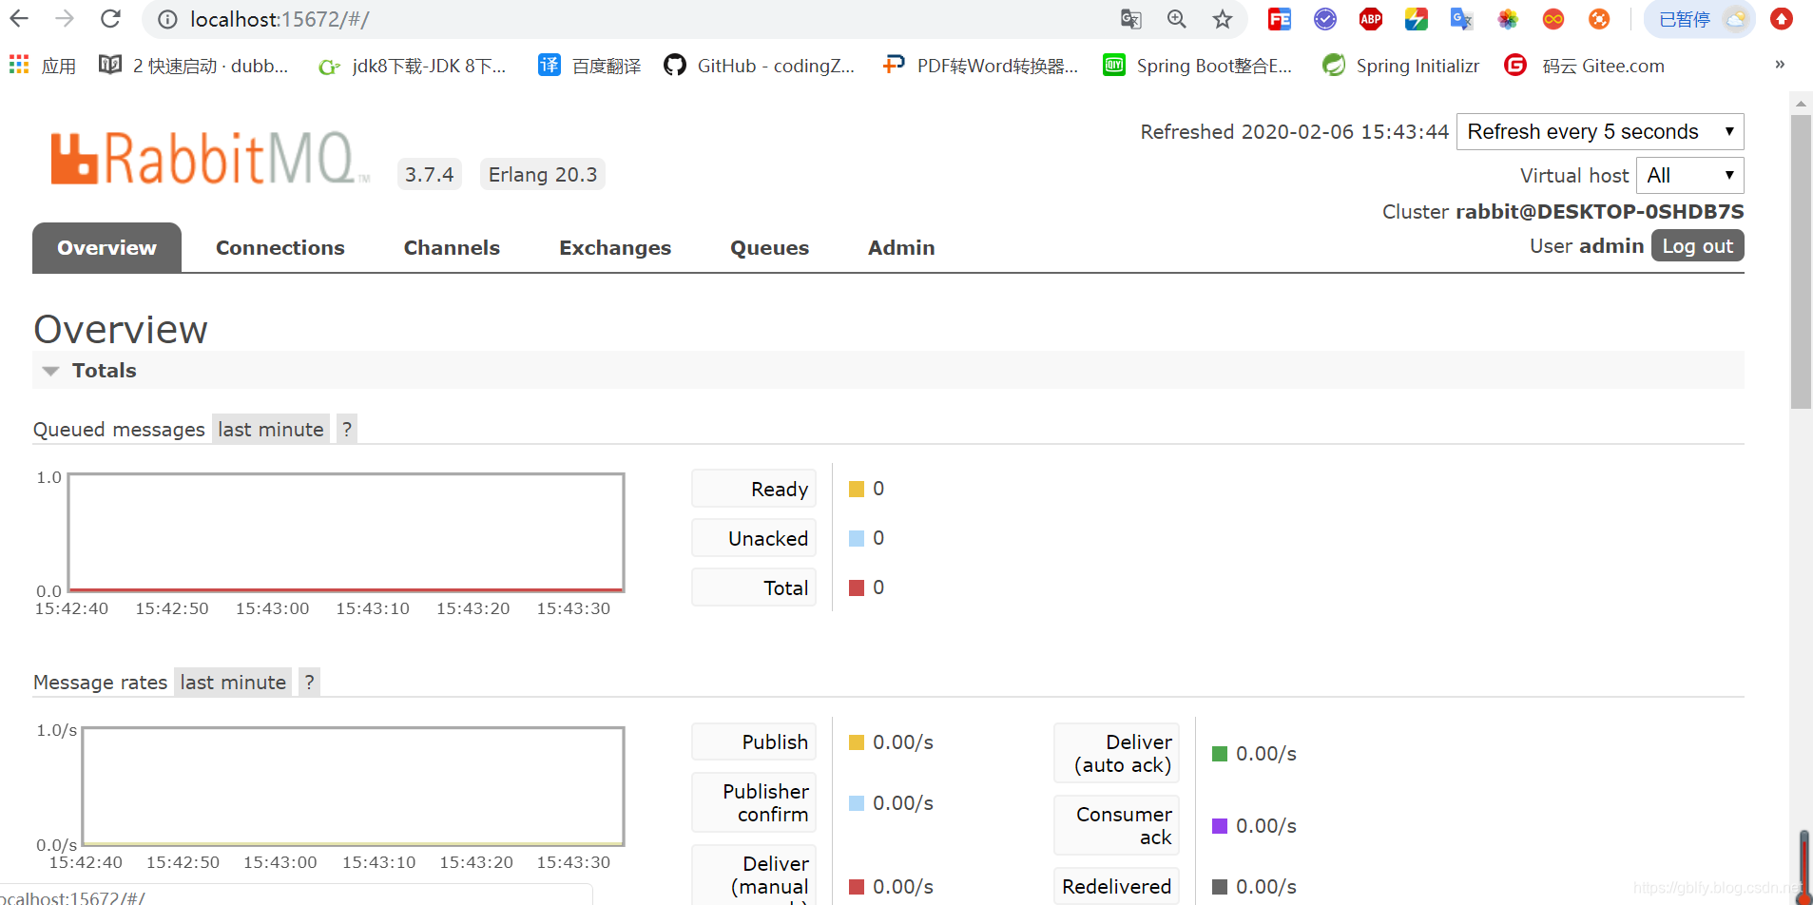Open the Google Translate extension

point(1461,19)
